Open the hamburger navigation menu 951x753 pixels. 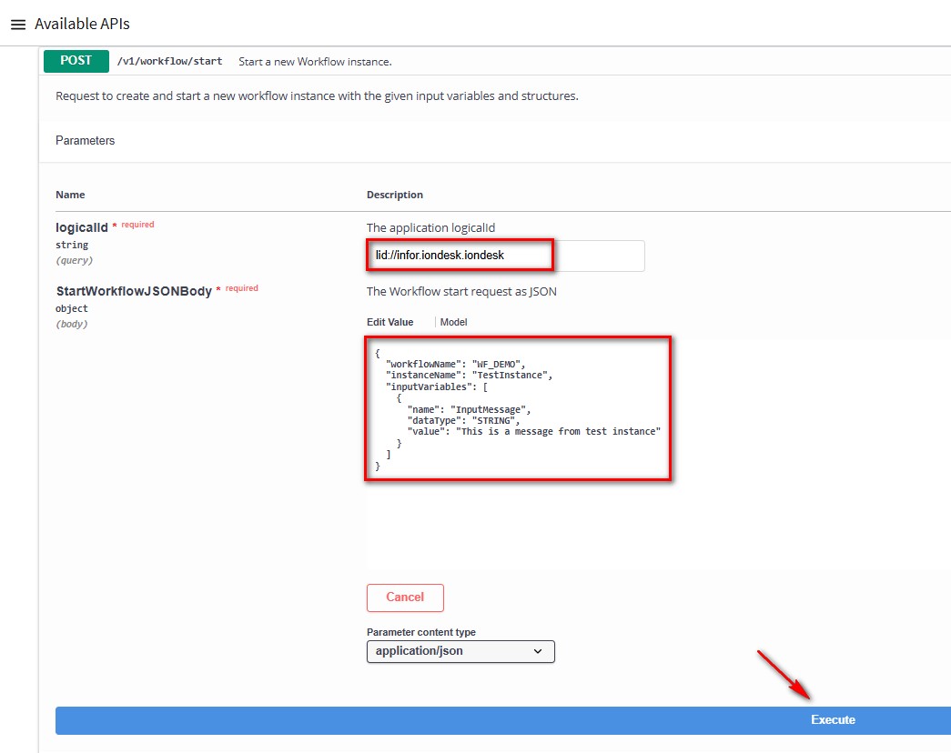(17, 25)
